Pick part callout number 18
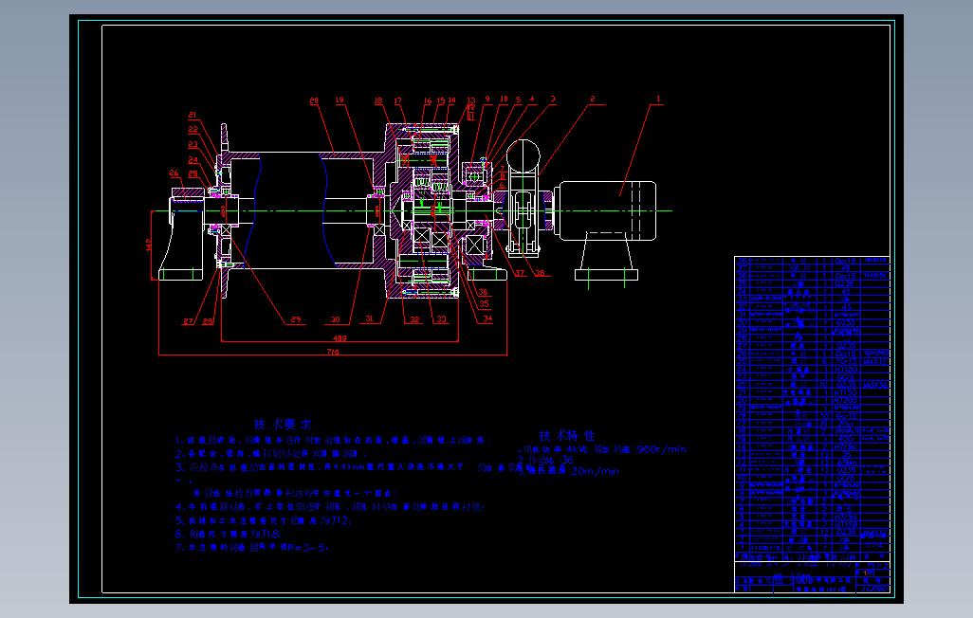The width and height of the screenshot is (973, 618). [378, 100]
